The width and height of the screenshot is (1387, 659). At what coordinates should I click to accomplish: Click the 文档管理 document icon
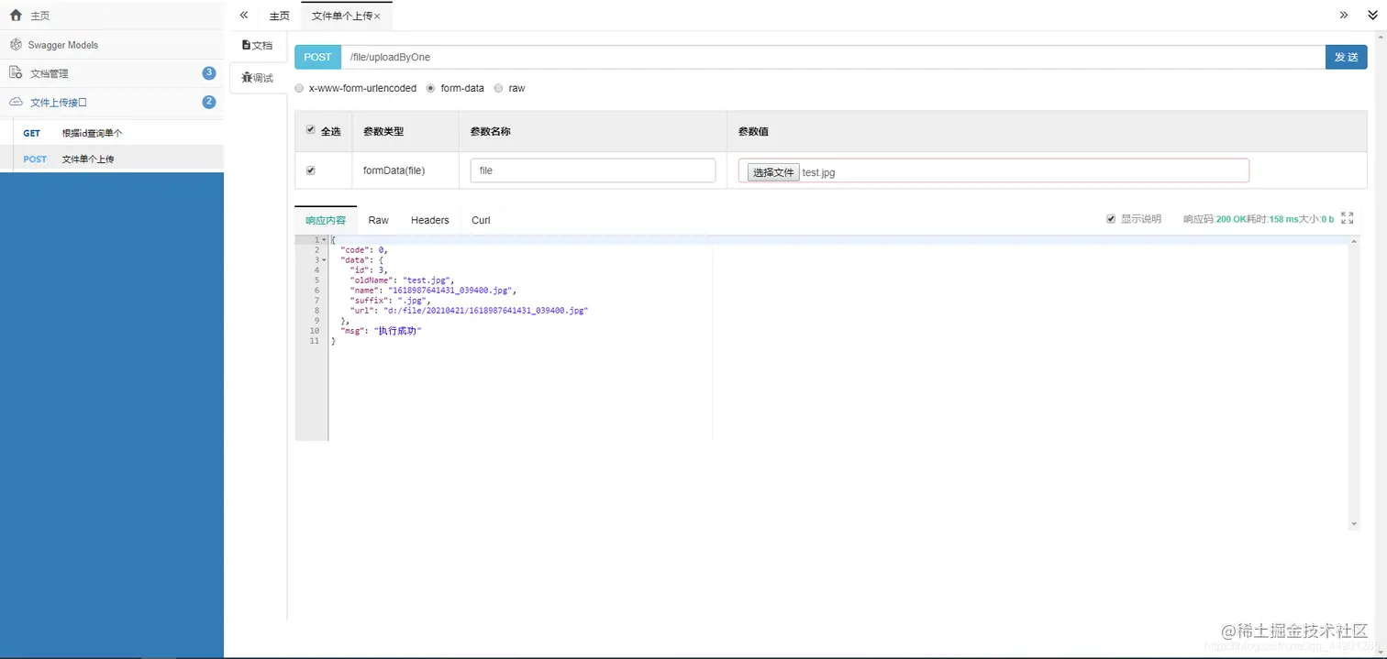click(16, 72)
